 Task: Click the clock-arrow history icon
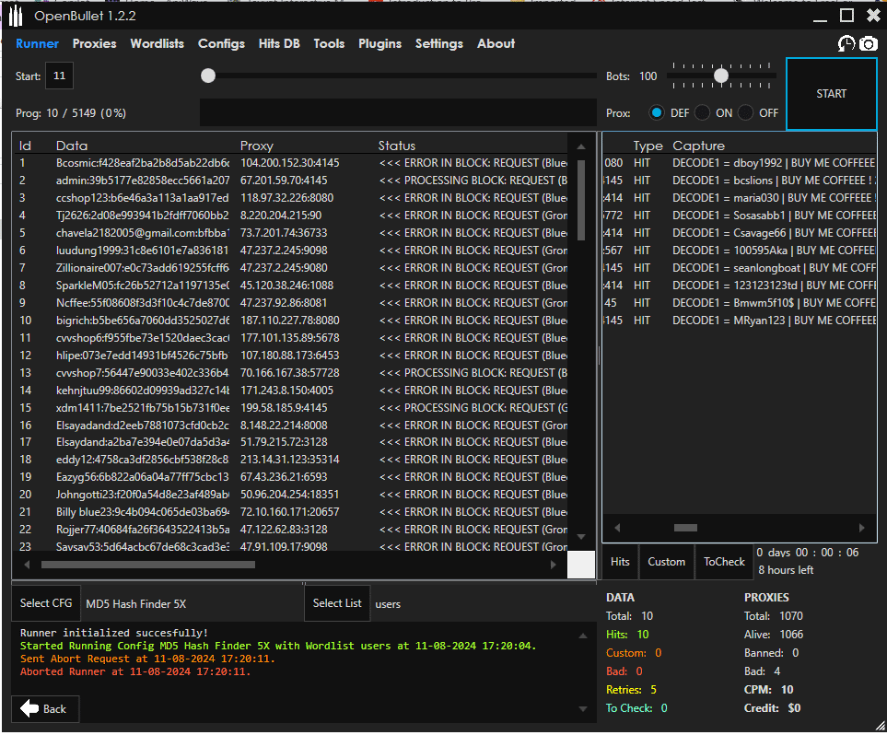coord(846,43)
